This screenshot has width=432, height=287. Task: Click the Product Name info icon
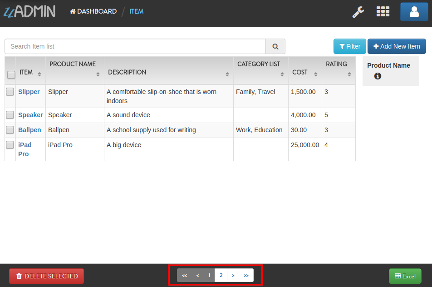tap(378, 76)
